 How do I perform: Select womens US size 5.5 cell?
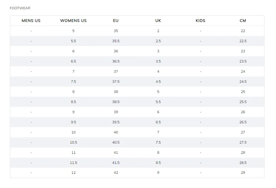click(74, 41)
